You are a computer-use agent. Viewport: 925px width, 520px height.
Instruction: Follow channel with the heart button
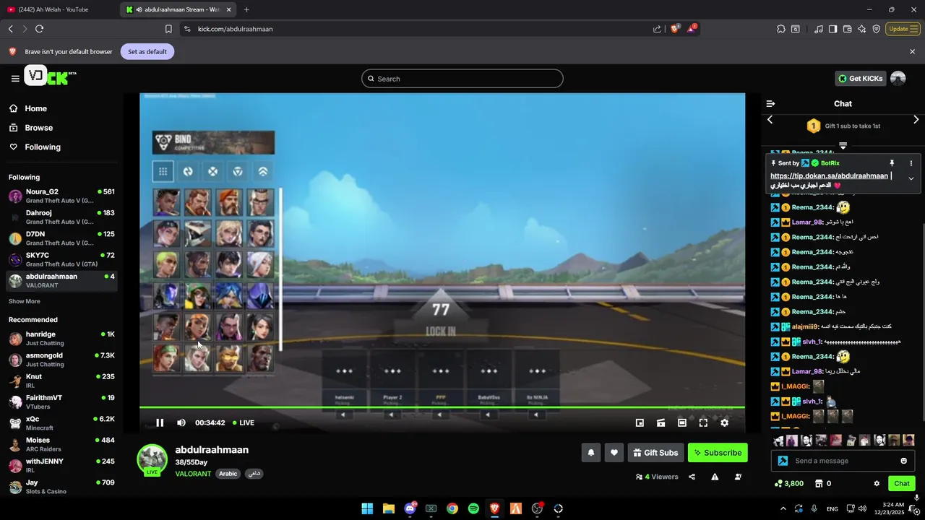click(614, 453)
